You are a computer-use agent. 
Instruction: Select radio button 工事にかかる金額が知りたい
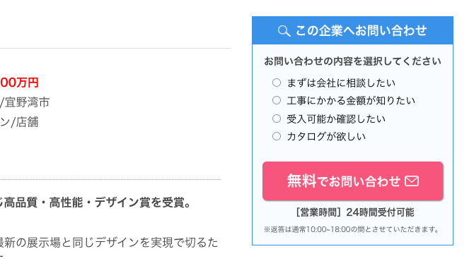point(277,100)
